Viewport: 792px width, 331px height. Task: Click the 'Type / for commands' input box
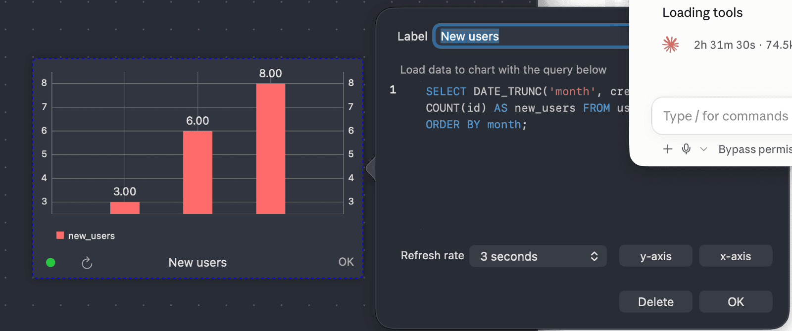723,116
